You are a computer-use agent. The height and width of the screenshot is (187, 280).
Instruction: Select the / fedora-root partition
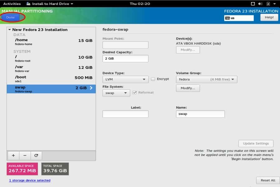point(51,59)
